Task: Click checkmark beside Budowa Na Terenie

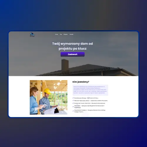Action: [x=73, y=103]
